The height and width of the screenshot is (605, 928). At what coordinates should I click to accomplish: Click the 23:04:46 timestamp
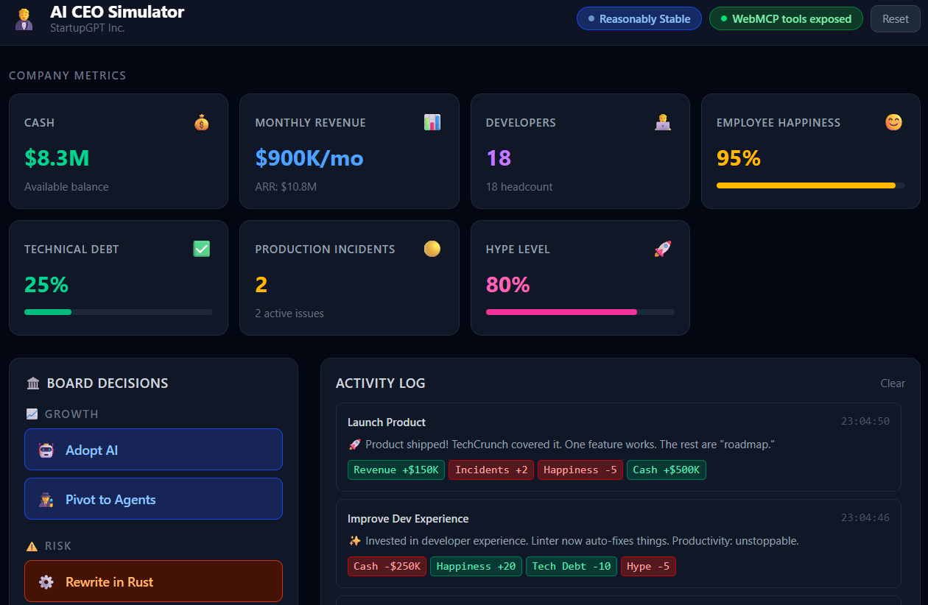point(865,518)
